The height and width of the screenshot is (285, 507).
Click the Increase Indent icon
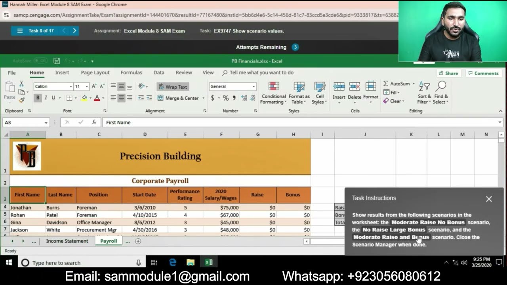click(x=149, y=98)
